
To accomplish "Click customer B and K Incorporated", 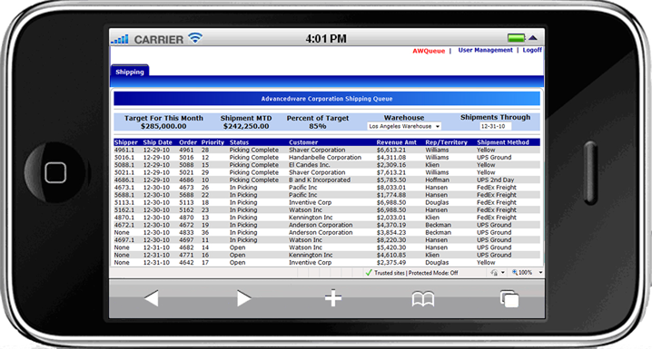I will point(320,180).
